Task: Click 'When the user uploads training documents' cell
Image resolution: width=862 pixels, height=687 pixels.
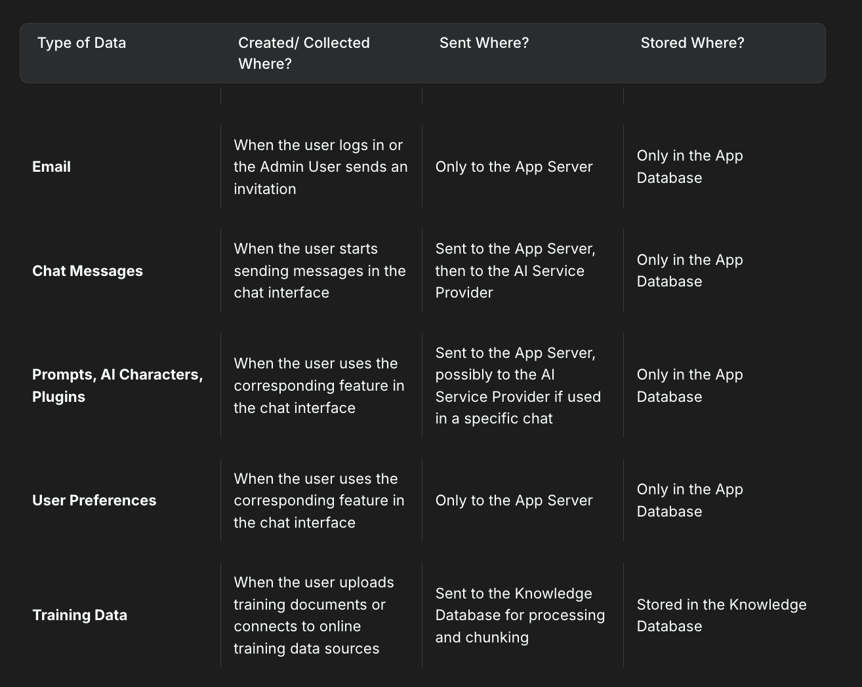Action: pos(314,615)
